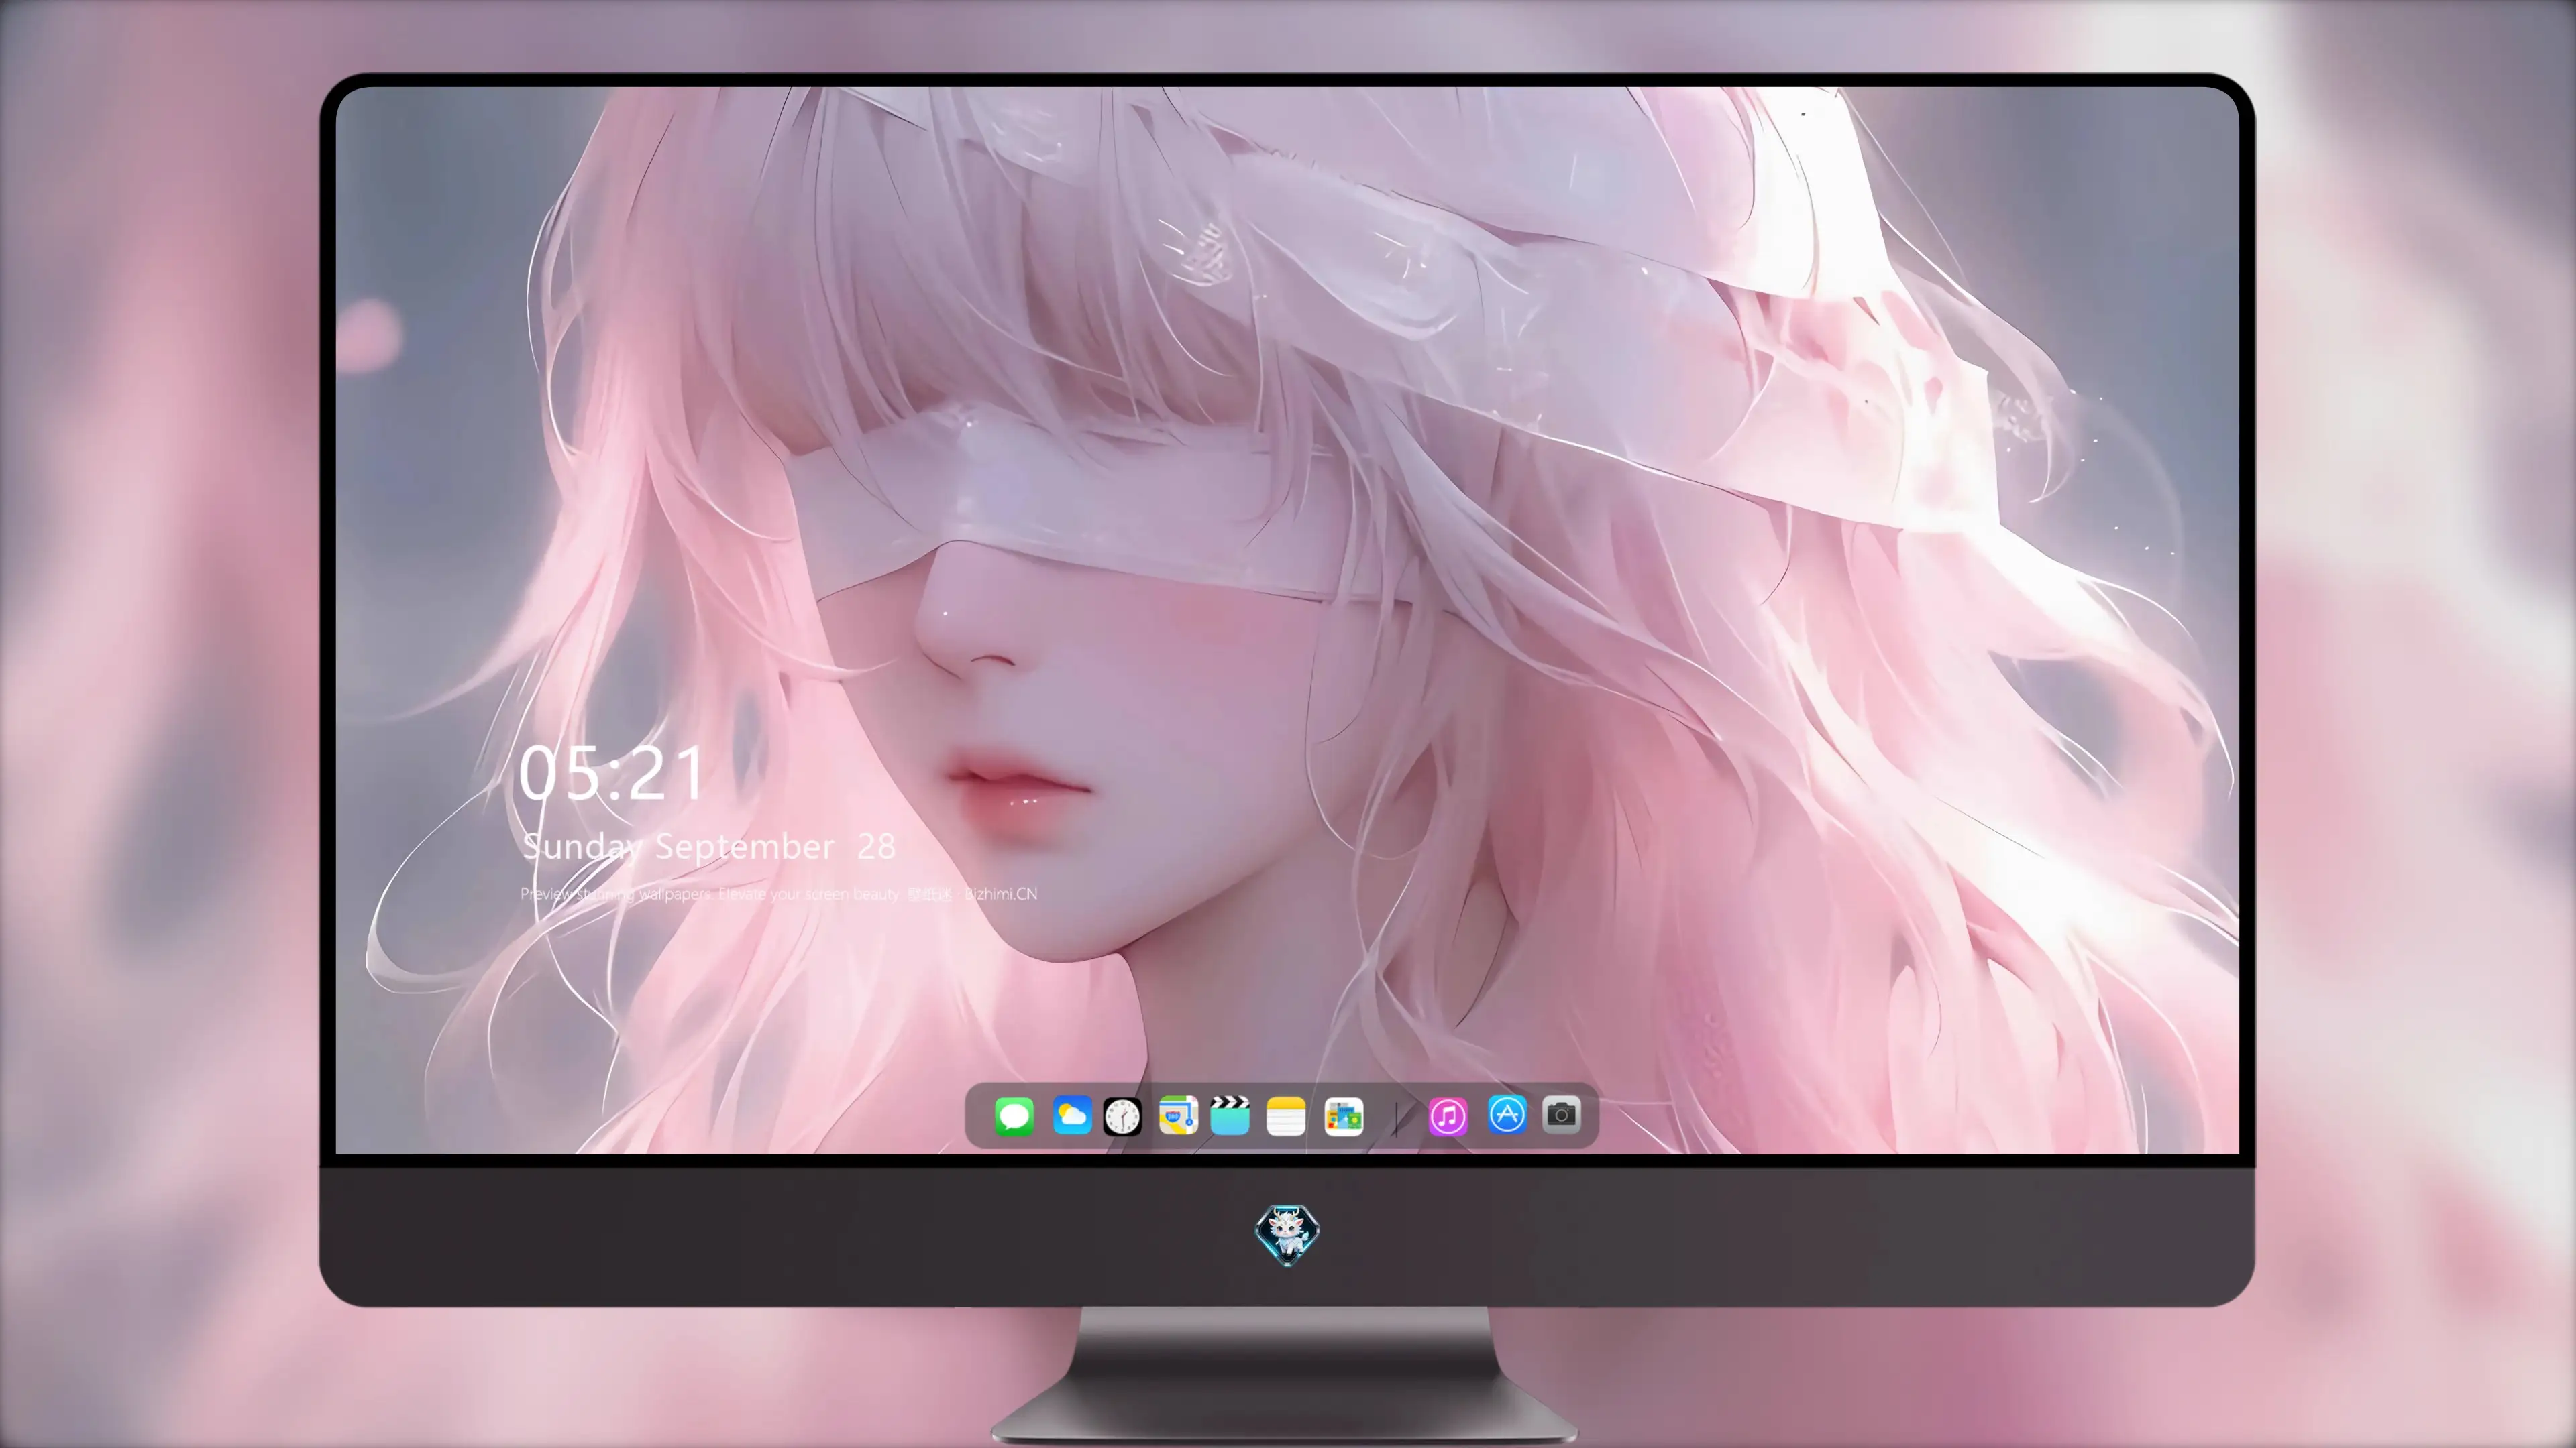Launch the Videos clapperboard app
Image resolution: width=2576 pixels, height=1448 pixels.
click(1230, 1116)
